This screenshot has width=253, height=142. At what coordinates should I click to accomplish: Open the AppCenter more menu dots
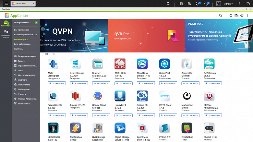(x=247, y=16)
